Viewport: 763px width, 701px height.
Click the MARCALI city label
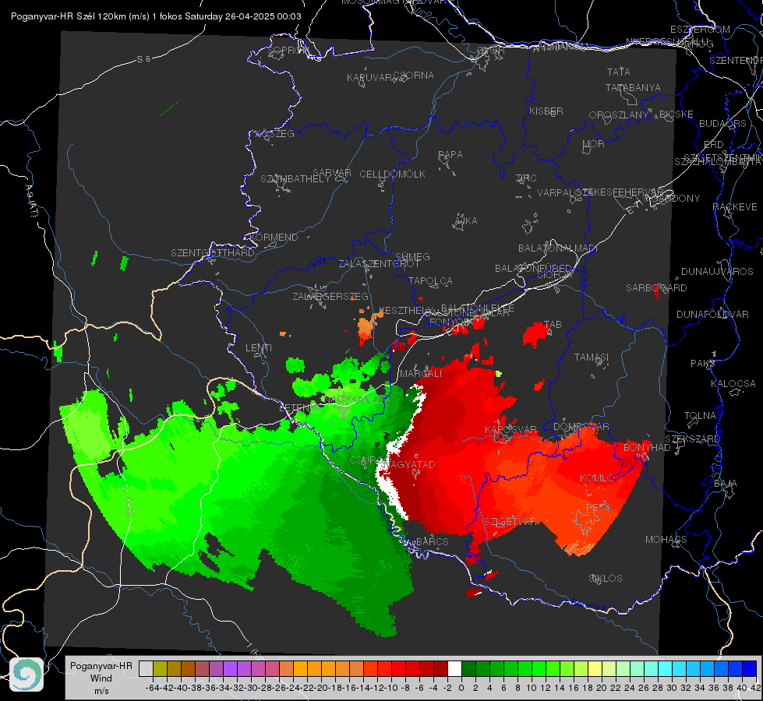[x=421, y=373]
